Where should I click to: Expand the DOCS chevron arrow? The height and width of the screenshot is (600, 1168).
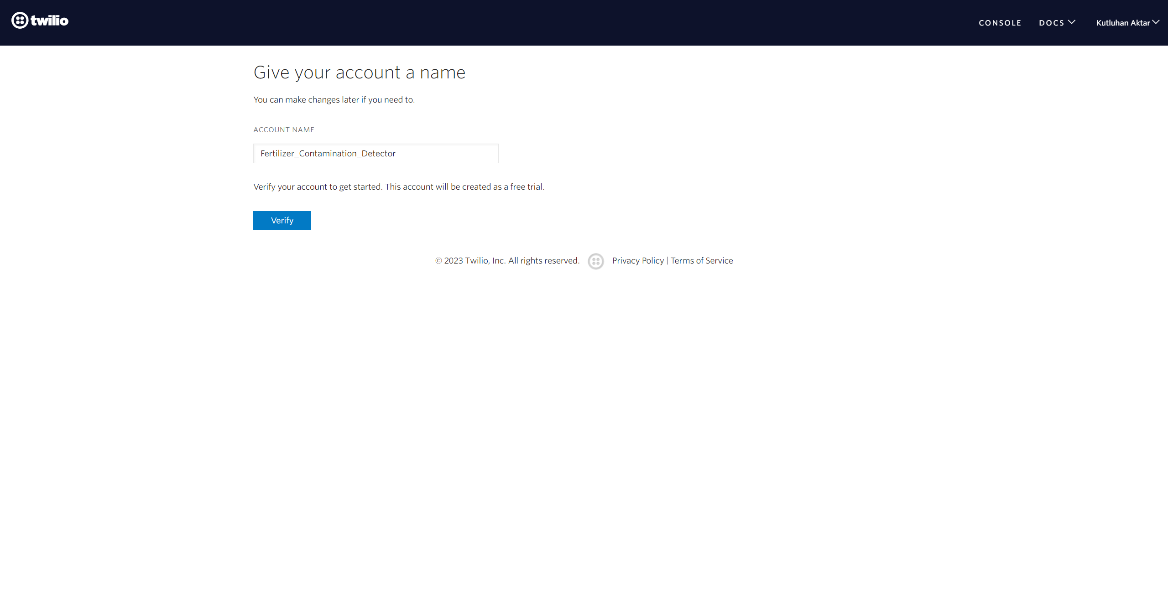point(1072,22)
